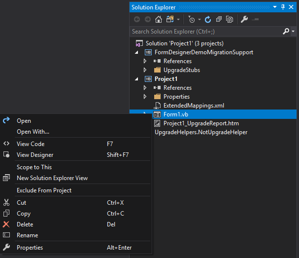Expand References under FormDesignerDemoMigrationSupport
The height and width of the screenshot is (258, 299).
(x=145, y=61)
